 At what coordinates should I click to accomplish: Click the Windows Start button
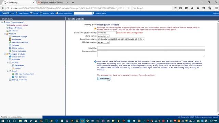click(3, 121)
